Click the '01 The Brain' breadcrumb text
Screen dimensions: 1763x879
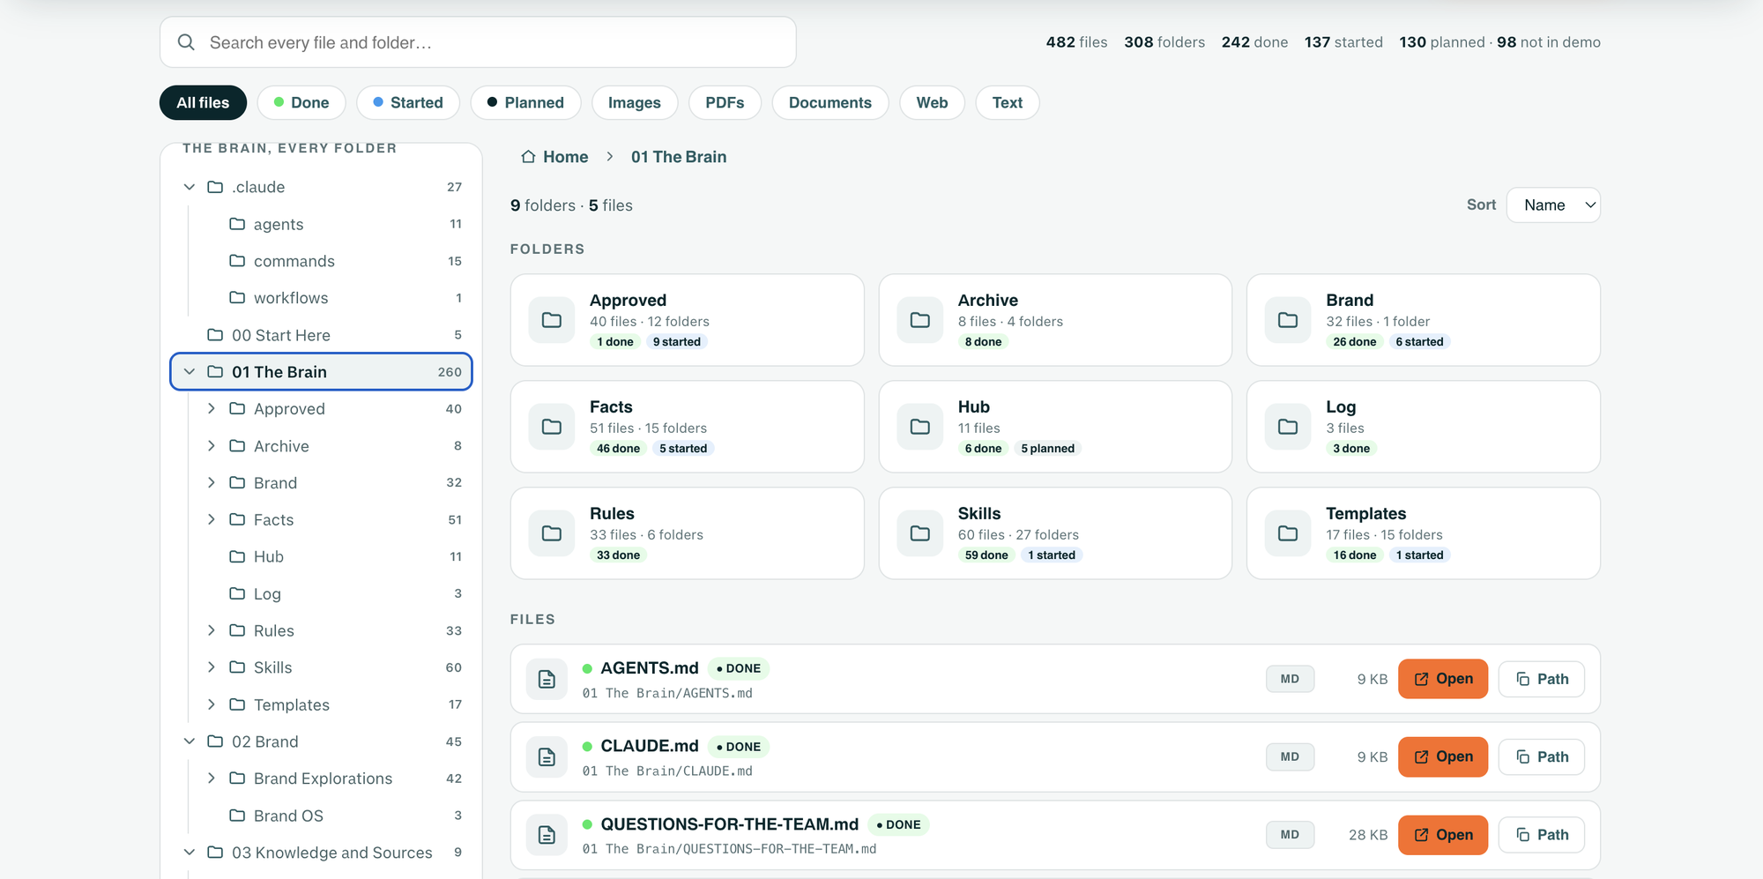(x=679, y=157)
